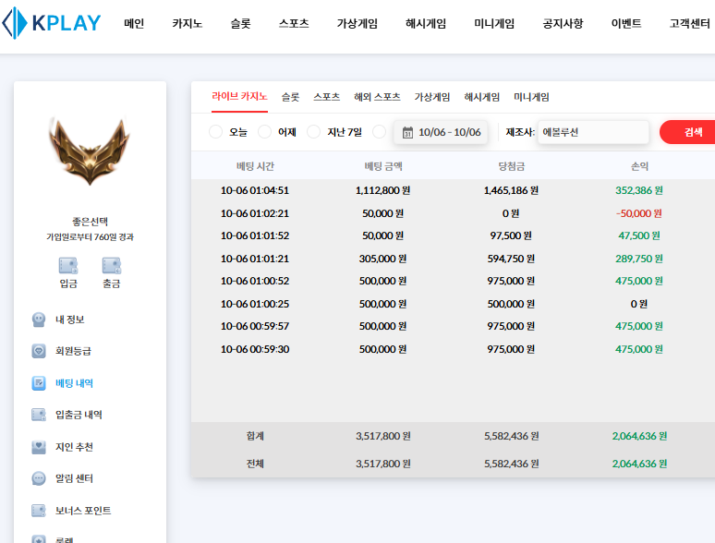
Task: Open 지인 추천 referral page
Action: pos(74,447)
